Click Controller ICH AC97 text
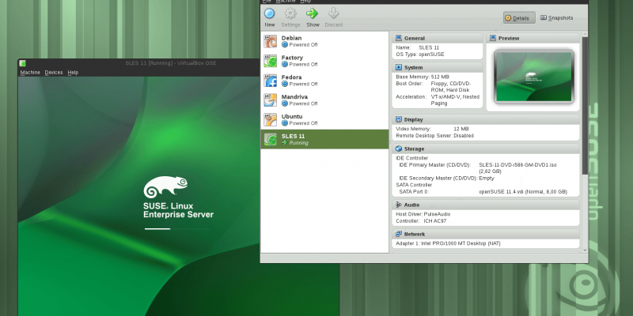This screenshot has height=316, width=633. pyautogui.click(x=421, y=221)
